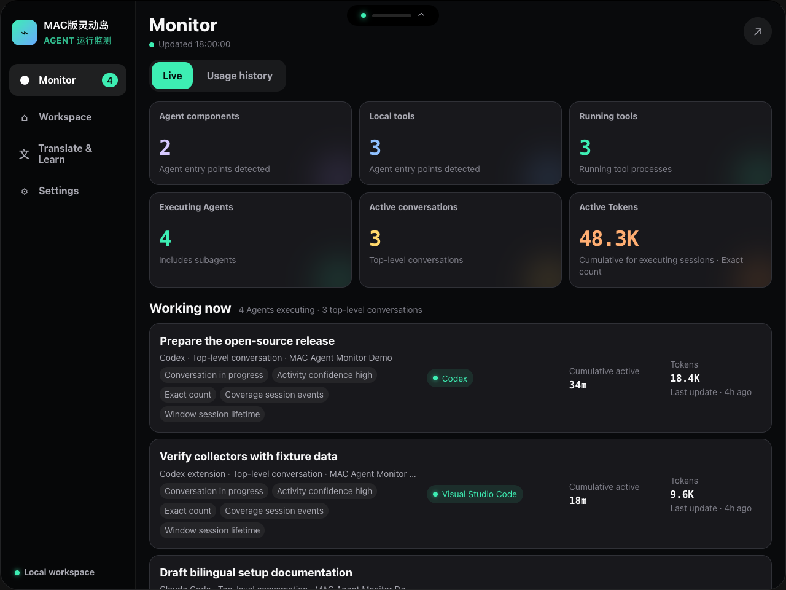This screenshot has height=590, width=786.
Task: Click the 'AGENT 运行监测' subtitle
Action: coord(77,41)
